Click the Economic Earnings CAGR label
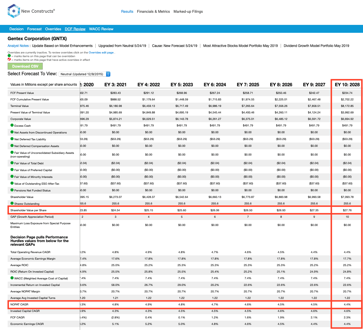 tap(27, 324)
